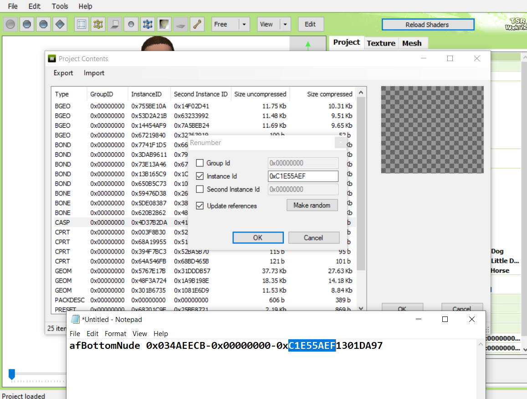Click the bone tool icon
The height and width of the screenshot is (399, 527).
coord(196,24)
